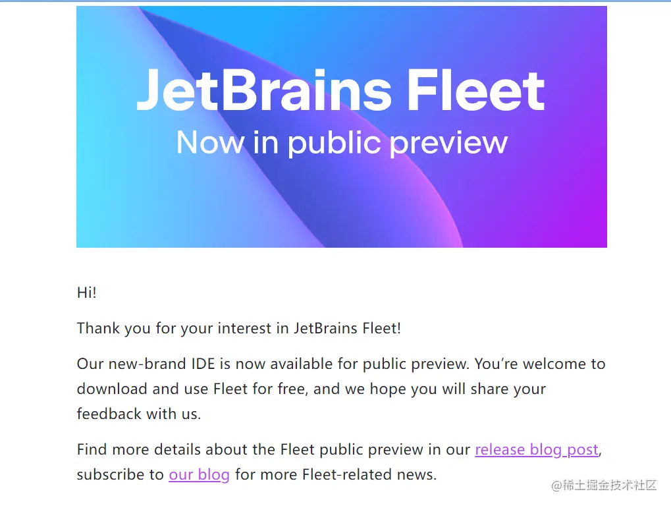Click the "Hi!" greeting line
The height and width of the screenshot is (506, 671).
click(87, 293)
